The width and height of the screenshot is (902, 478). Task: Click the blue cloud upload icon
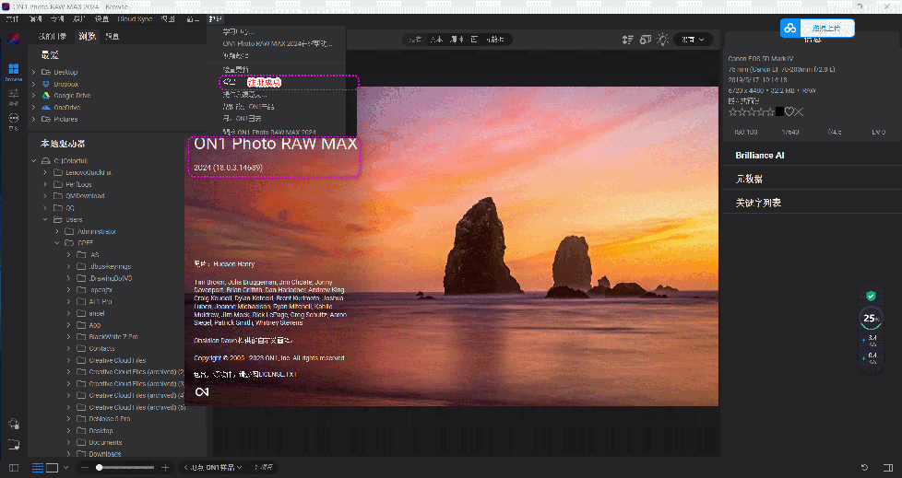click(x=790, y=28)
